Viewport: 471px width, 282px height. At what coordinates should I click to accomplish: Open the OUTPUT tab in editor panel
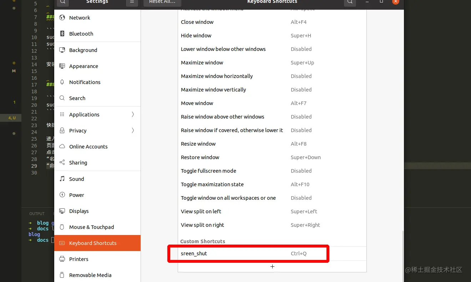[37, 214]
